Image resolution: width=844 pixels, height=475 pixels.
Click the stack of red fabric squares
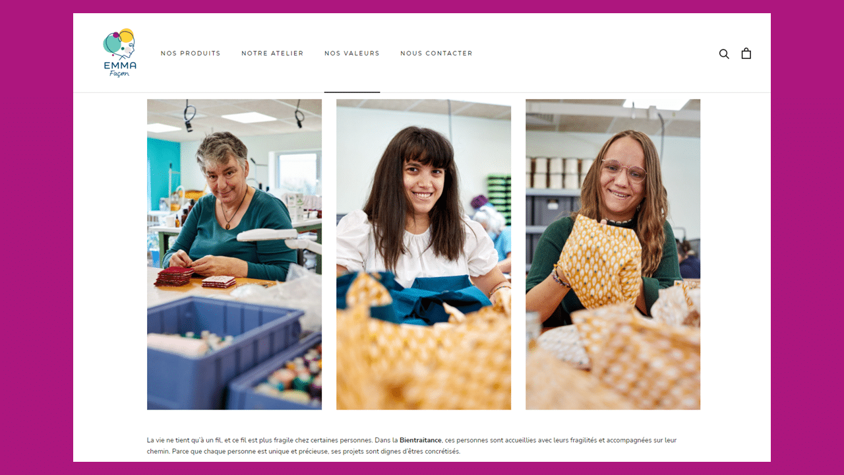pos(174,276)
